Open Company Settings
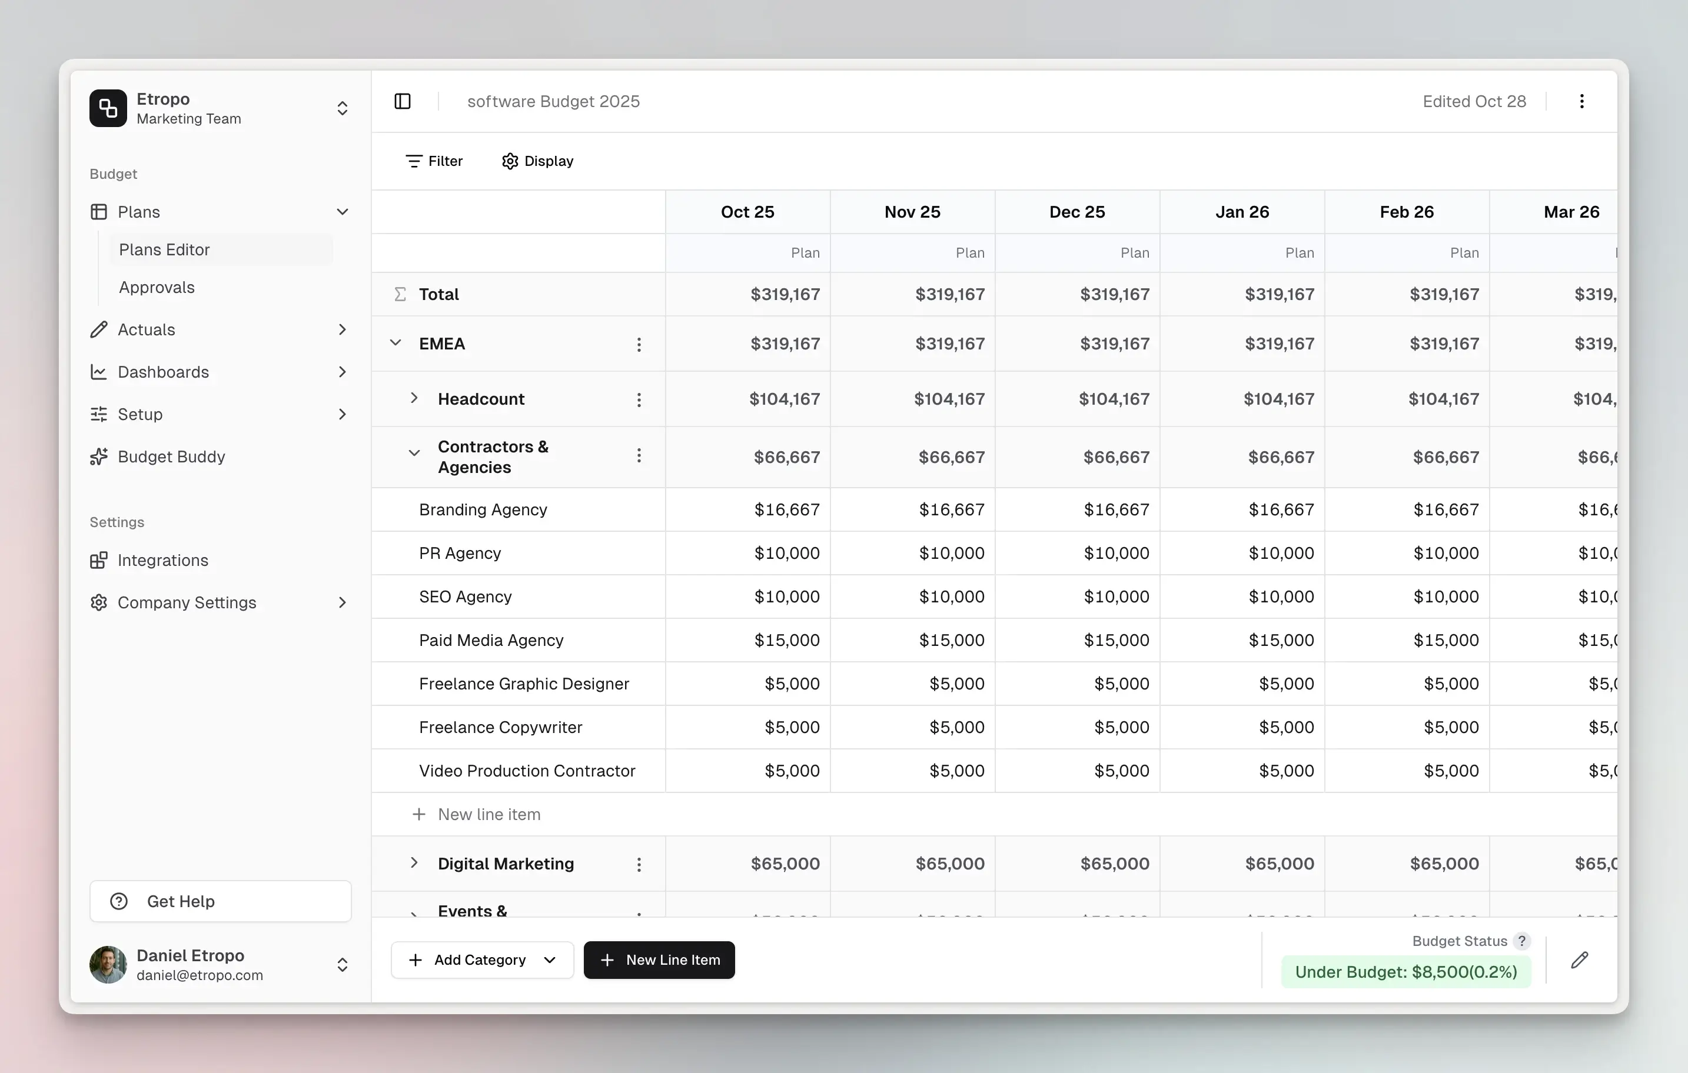 187,602
